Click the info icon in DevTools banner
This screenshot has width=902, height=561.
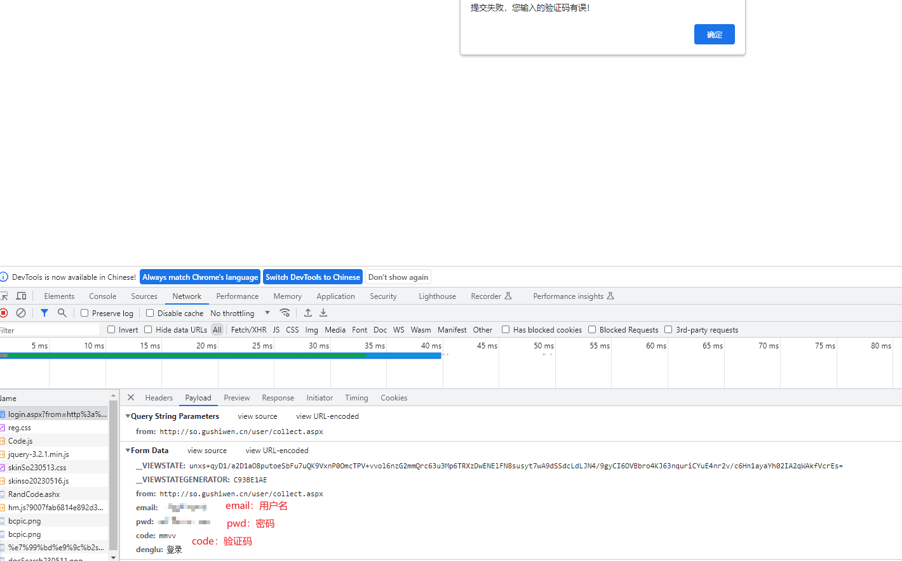[4, 277]
